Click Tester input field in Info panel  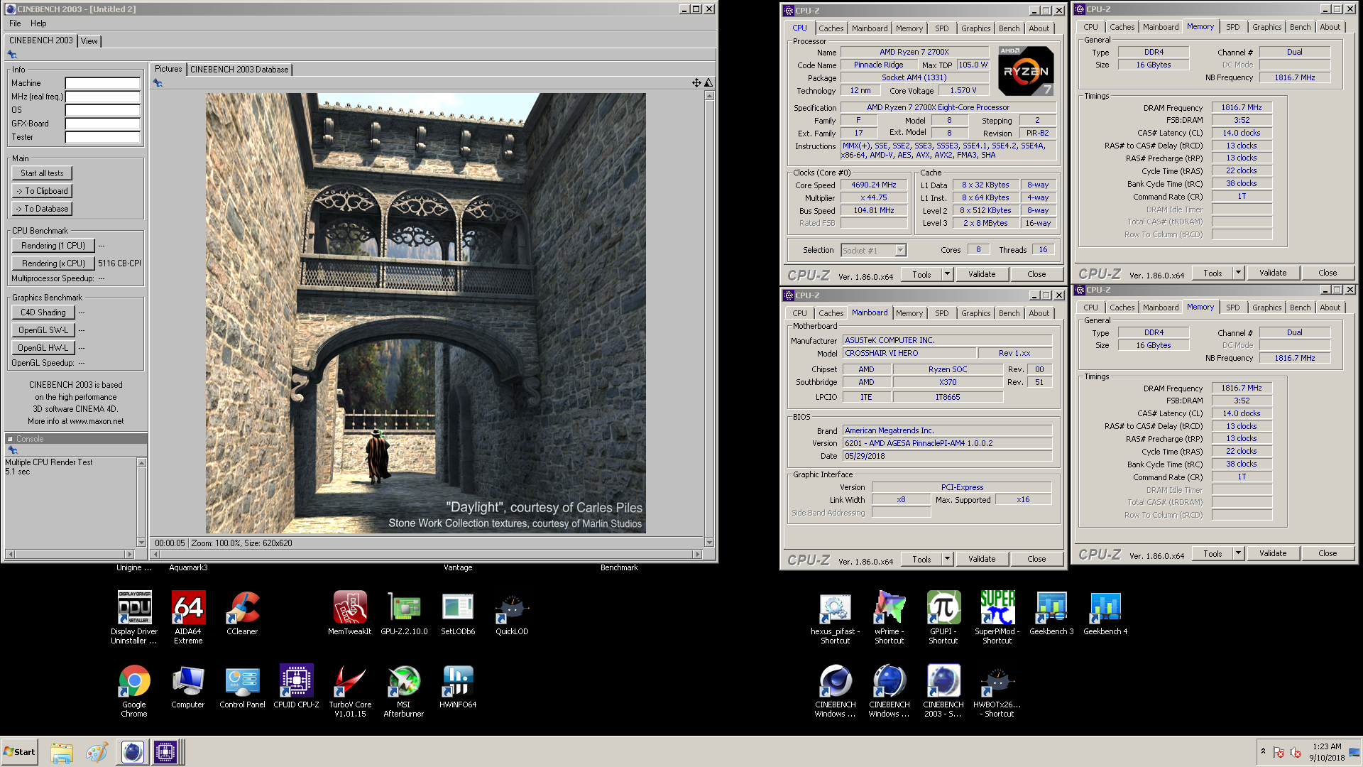[x=102, y=137]
